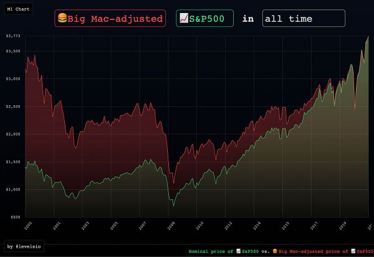Viewport: 374px width, 257px height.
Task: Click the M1 Chart badge
Action: pos(18,9)
